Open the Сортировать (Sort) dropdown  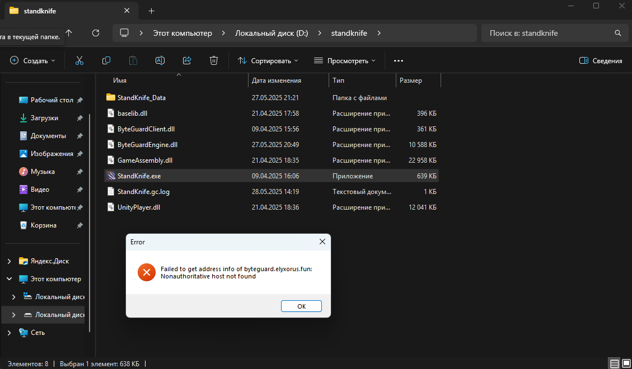pyautogui.click(x=268, y=61)
